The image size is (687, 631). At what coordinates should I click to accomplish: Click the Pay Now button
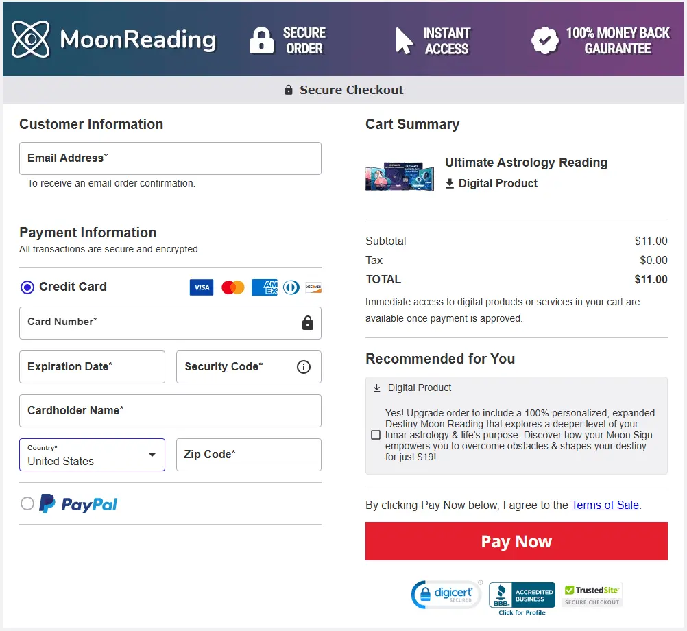[516, 541]
